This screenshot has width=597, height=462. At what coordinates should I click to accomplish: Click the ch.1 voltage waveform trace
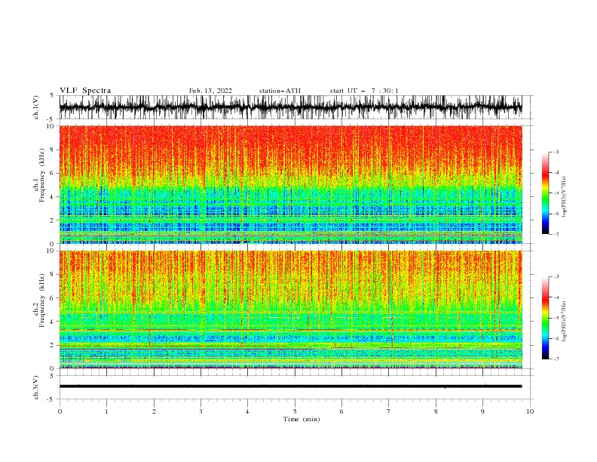tap(290, 107)
